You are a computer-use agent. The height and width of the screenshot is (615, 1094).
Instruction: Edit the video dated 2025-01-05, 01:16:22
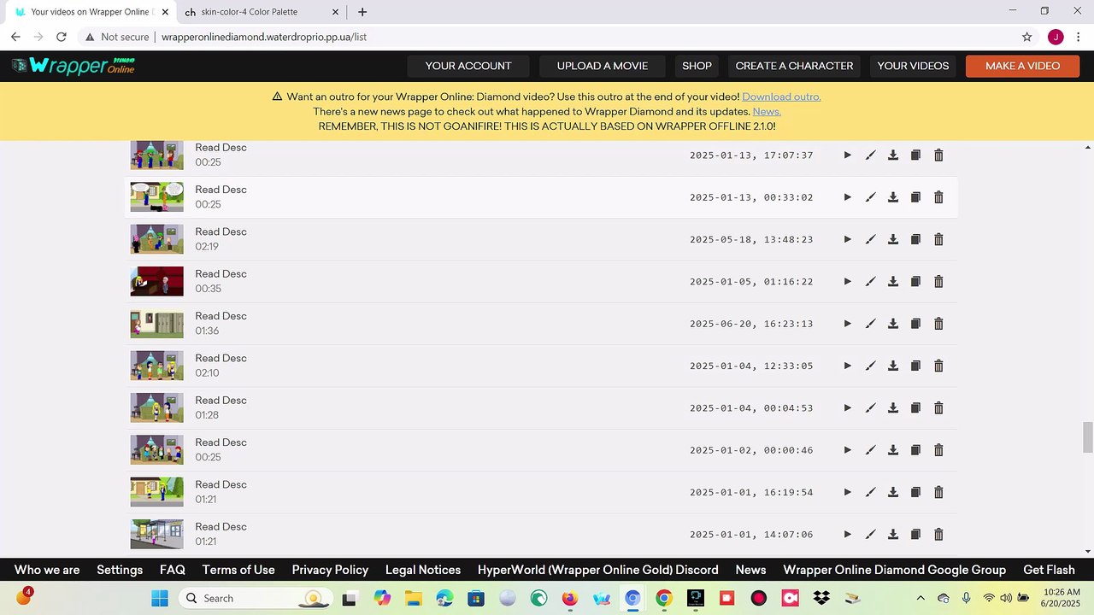(x=870, y=282)
